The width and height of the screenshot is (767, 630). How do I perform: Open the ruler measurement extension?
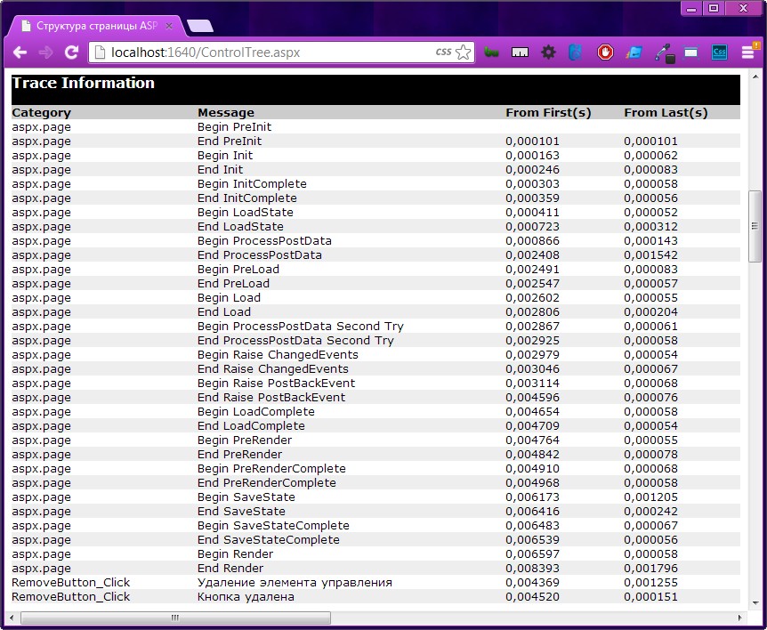coord(520,52)
